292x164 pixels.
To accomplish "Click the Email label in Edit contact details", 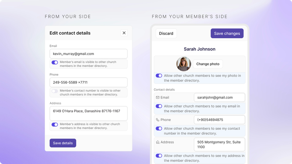I will (53, 46).
